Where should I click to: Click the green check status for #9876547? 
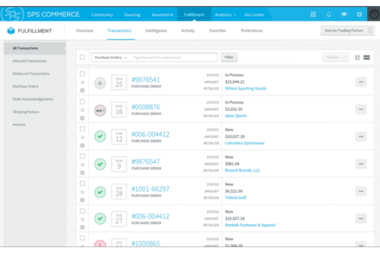pos(100,164)
